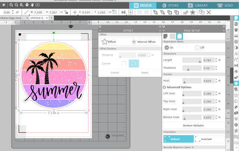This screenshot has height=151, width=239.
Task: Click the Bring to Front icon
Action: tap(155, 12)
